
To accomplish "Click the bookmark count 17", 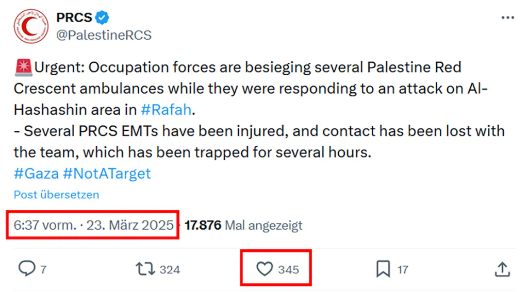I will (x=403, y=269).
